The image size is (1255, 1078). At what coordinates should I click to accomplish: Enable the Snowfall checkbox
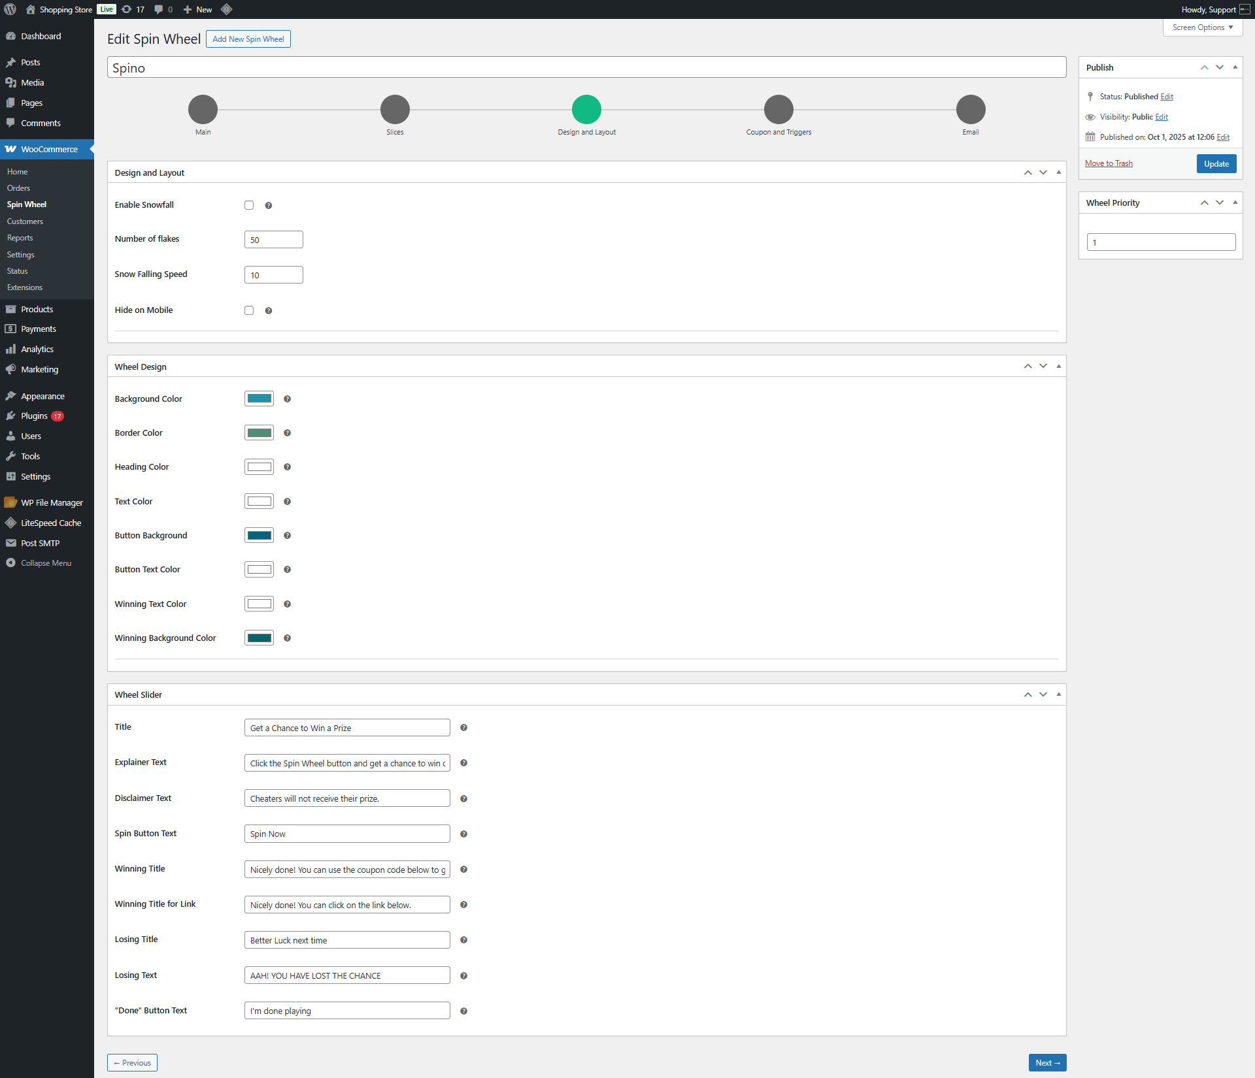(249, 205)
